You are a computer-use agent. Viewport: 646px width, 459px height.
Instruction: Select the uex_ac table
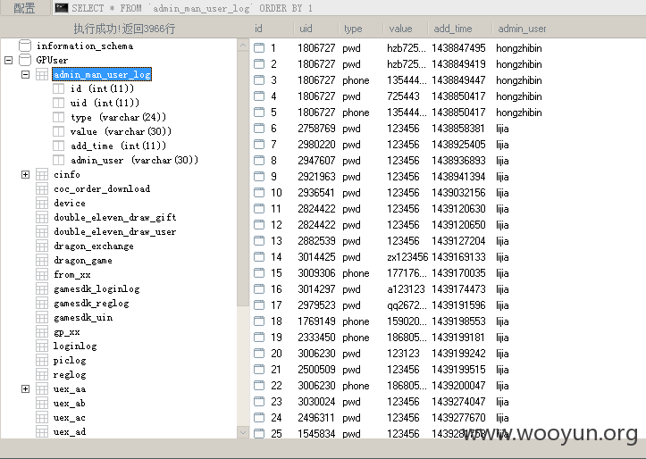tap(69, 418)
